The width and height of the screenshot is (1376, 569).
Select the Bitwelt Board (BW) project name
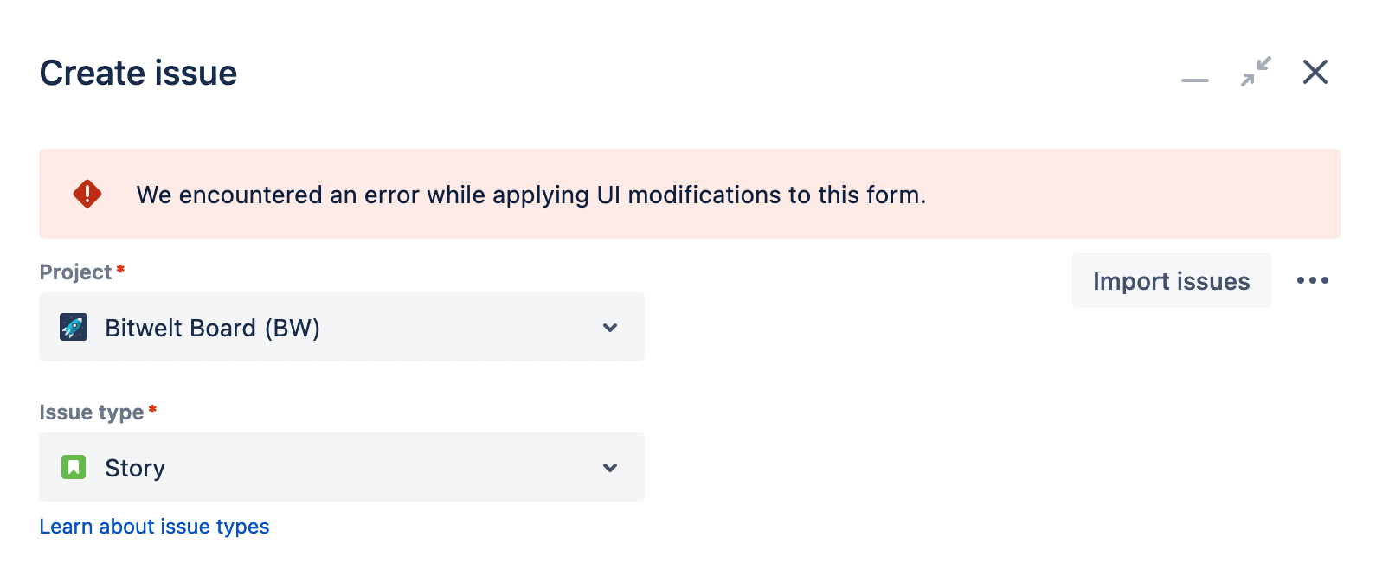coord(212,329)
